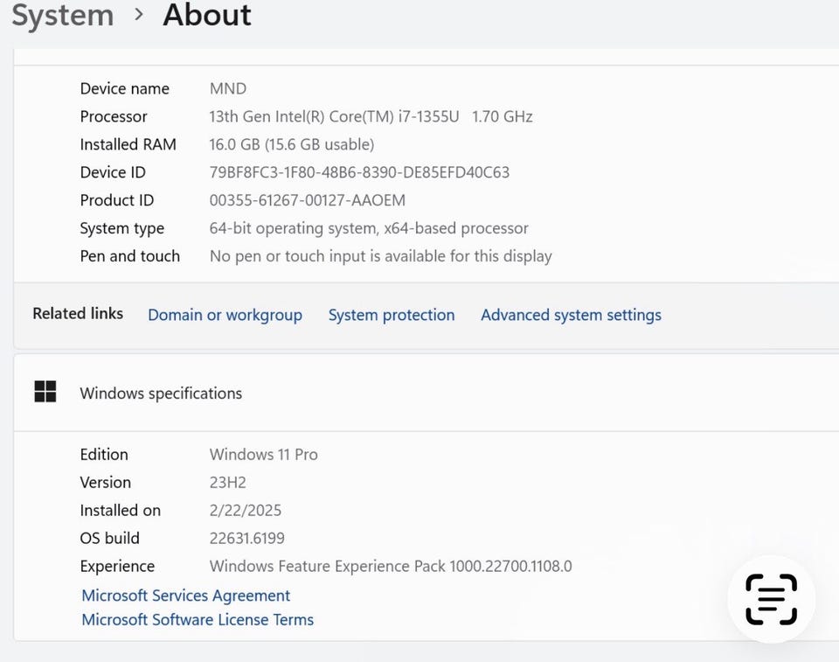Select edition value Windows 11 Pro
Screen dimensions: 839x662
[x=263, y=455]
